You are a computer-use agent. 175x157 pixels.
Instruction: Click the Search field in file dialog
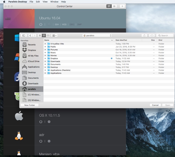[165, 35]
